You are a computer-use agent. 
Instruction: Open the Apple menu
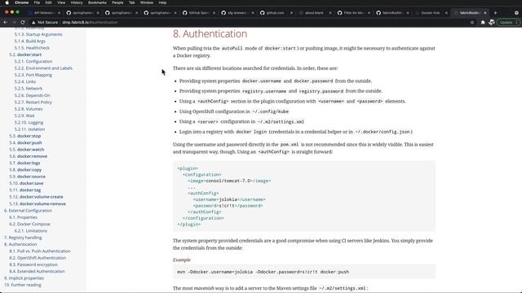pos(7,2)
